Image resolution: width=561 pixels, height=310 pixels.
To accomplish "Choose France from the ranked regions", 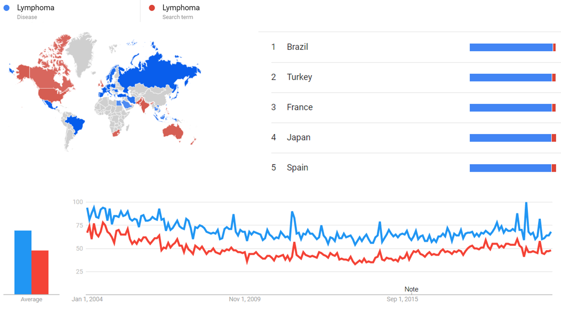I will pyautogui.click(x=299, y=107).
